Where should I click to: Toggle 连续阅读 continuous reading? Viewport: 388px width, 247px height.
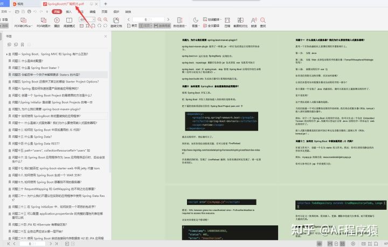pos(162,26)
